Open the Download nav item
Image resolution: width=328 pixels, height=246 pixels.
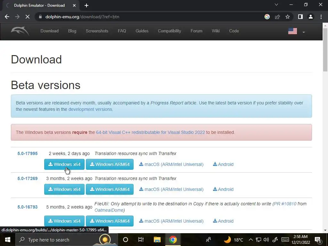click(50, 31)
